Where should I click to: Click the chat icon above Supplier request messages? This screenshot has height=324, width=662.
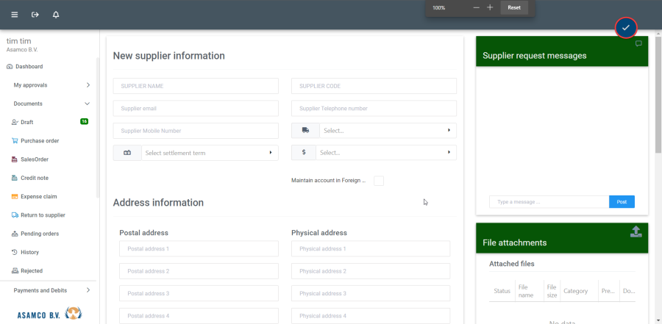pos(638,44)
